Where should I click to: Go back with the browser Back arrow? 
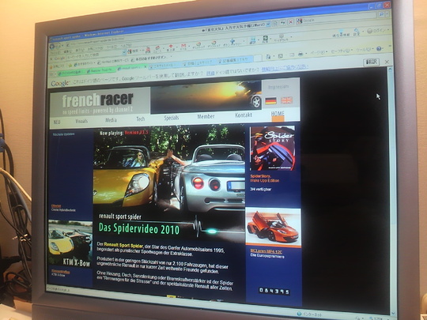pos(51,47)
